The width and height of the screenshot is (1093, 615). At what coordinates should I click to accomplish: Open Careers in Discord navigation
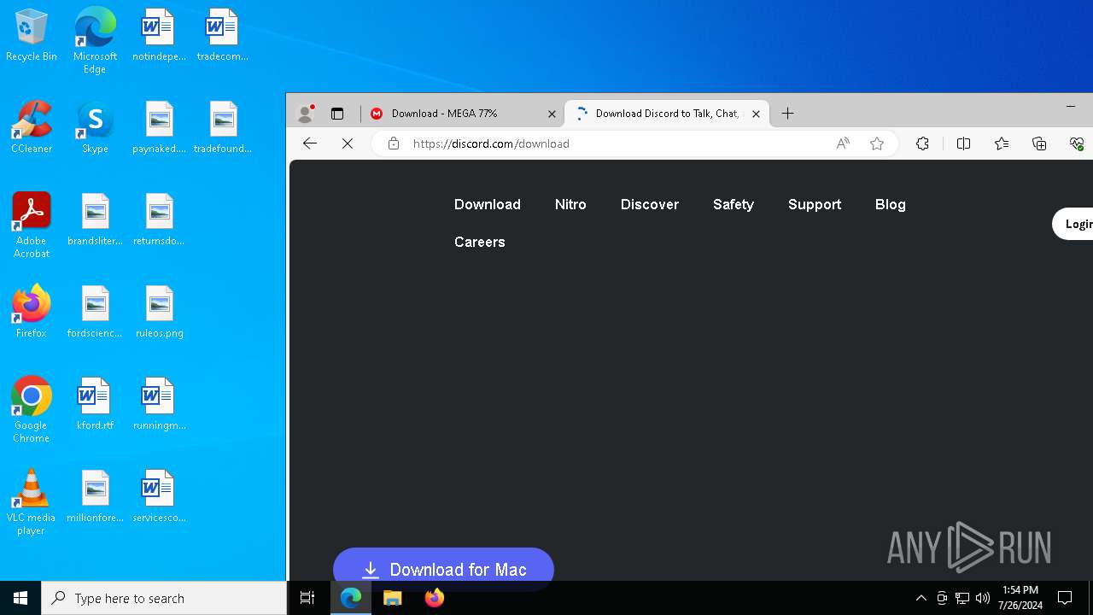(480, 242)
